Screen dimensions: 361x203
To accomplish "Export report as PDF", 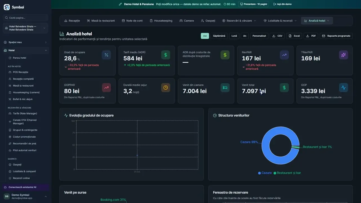I will (x=311, y=36).
